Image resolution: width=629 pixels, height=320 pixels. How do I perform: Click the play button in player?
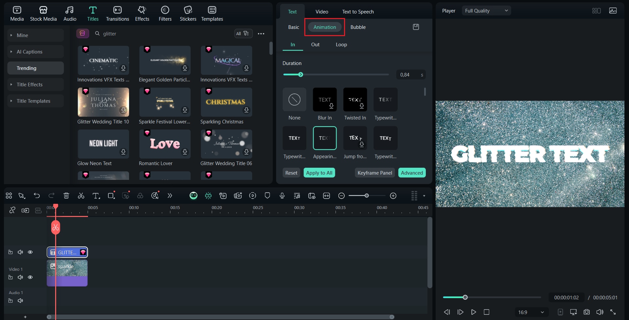(473, 312)
